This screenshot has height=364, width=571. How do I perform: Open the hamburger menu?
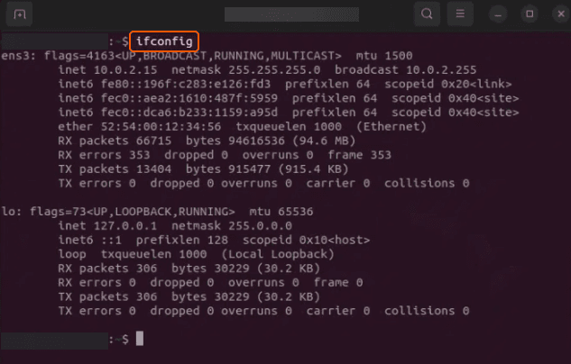460,14
